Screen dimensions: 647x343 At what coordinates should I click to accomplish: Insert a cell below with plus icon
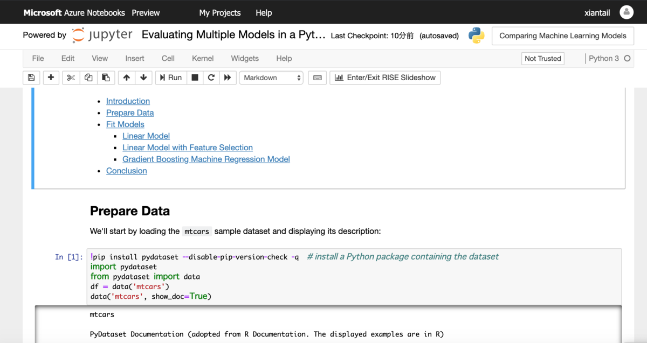[x=51, y=78]
